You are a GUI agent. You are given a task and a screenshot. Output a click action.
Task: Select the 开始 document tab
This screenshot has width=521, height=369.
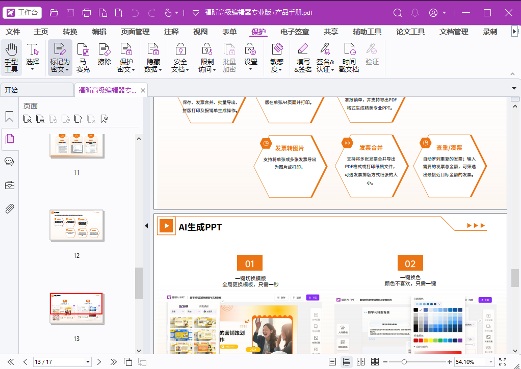point(37,90)
